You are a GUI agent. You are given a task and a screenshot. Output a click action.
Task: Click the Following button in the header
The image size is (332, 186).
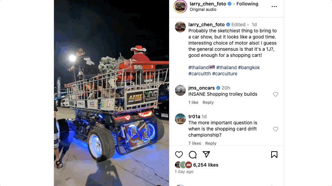(x=247, y=4)
